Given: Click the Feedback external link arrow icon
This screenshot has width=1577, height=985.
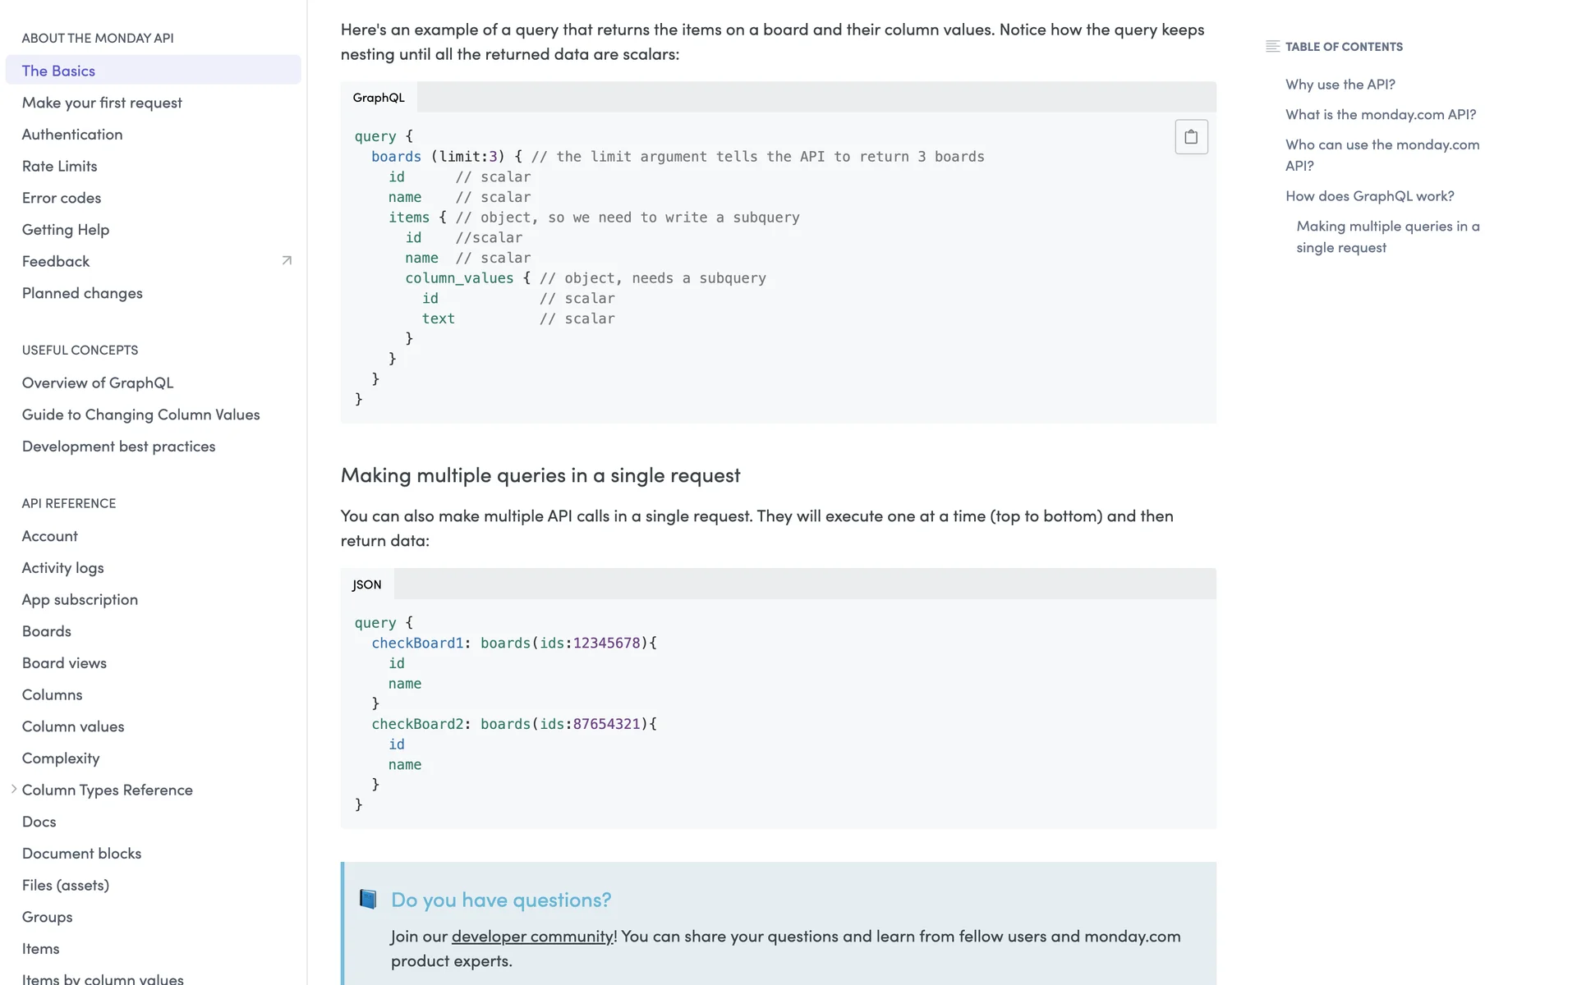Looking at the screenshot, I should tap(287, 261).
